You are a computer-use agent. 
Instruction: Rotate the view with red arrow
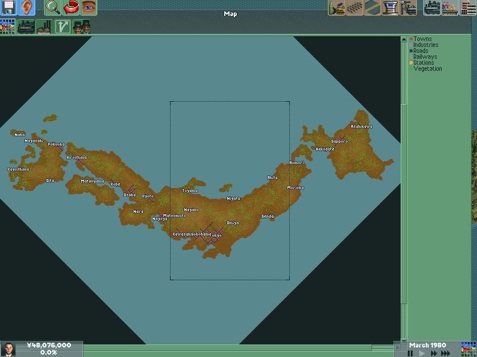71,7
